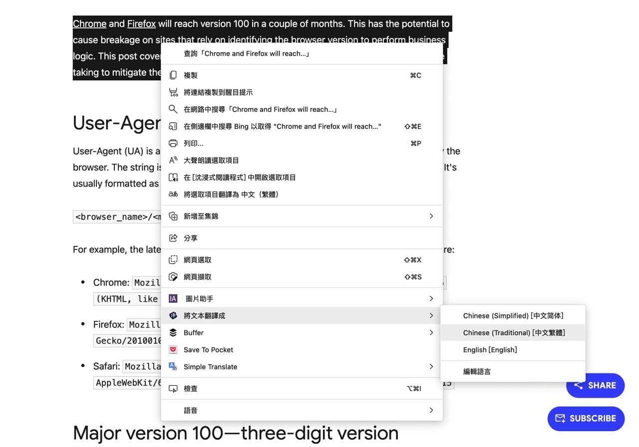Click the Simple Translate extension icon

(x=173, y=367)
